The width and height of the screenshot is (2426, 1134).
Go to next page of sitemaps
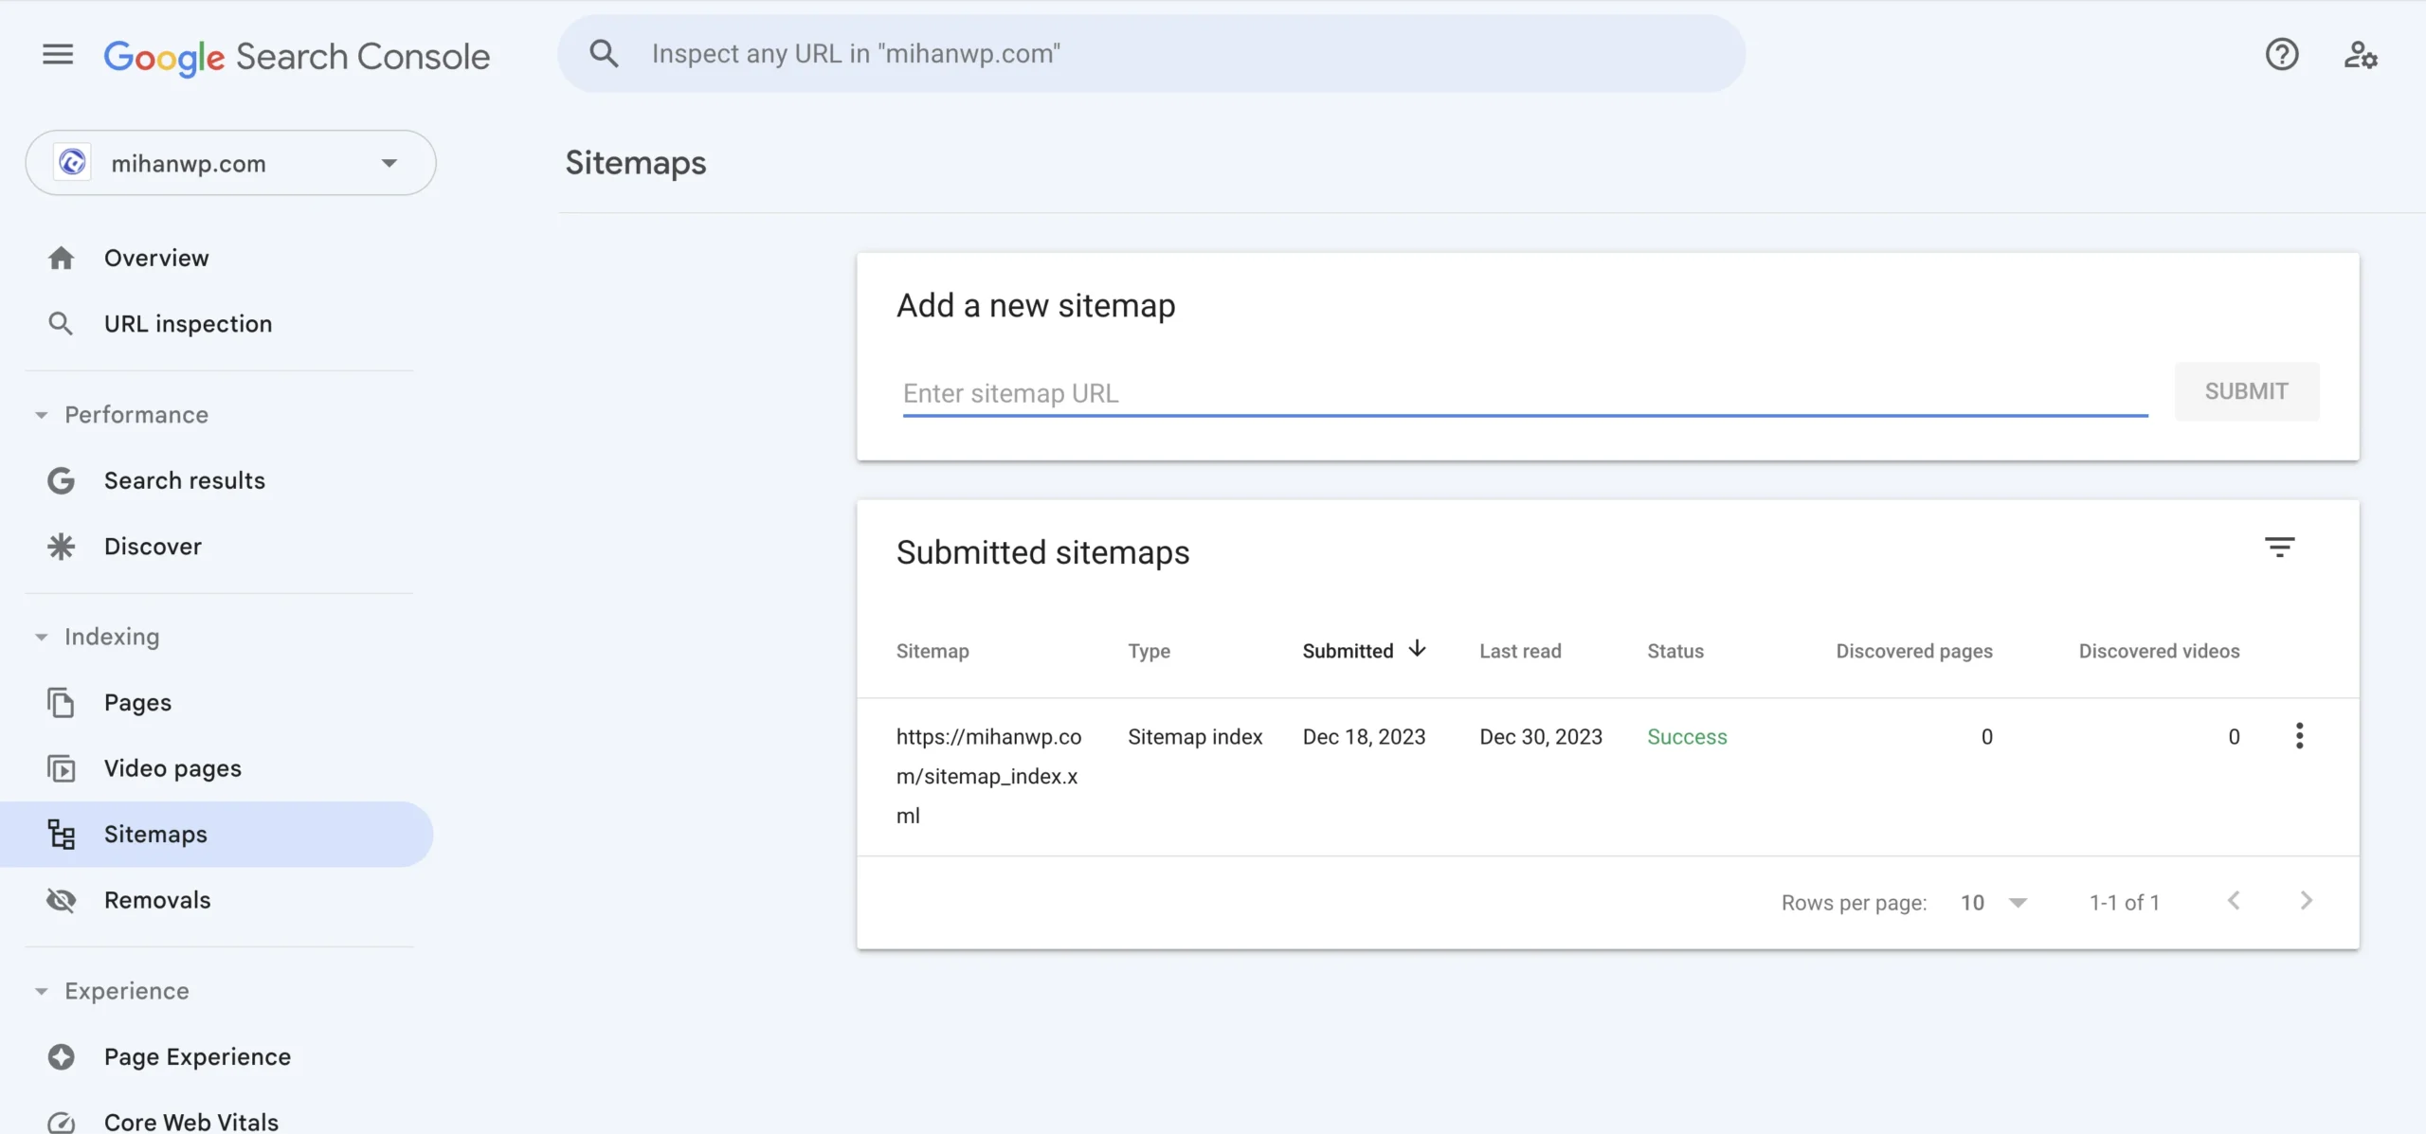coord(2306,901)
